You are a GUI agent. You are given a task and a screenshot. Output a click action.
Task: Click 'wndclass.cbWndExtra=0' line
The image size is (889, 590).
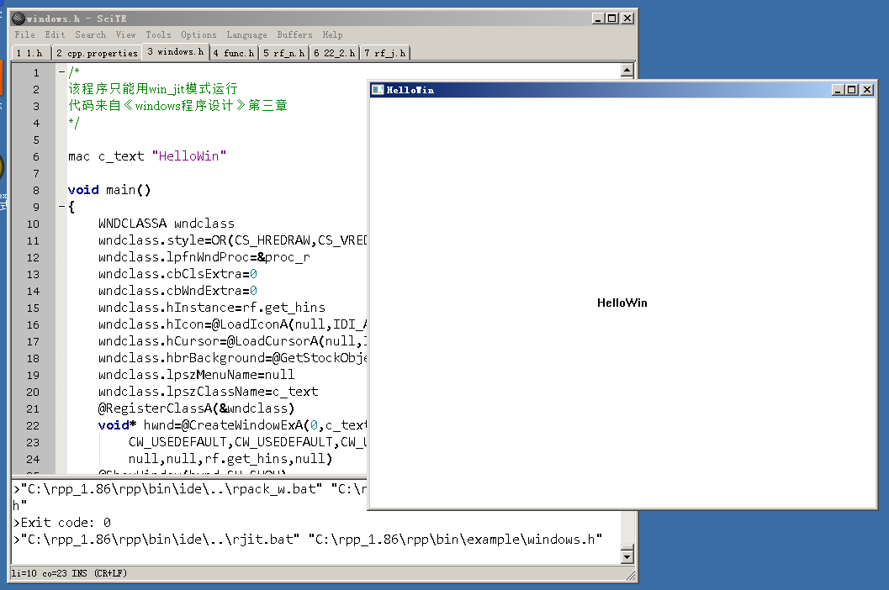(x=177, y=291)
